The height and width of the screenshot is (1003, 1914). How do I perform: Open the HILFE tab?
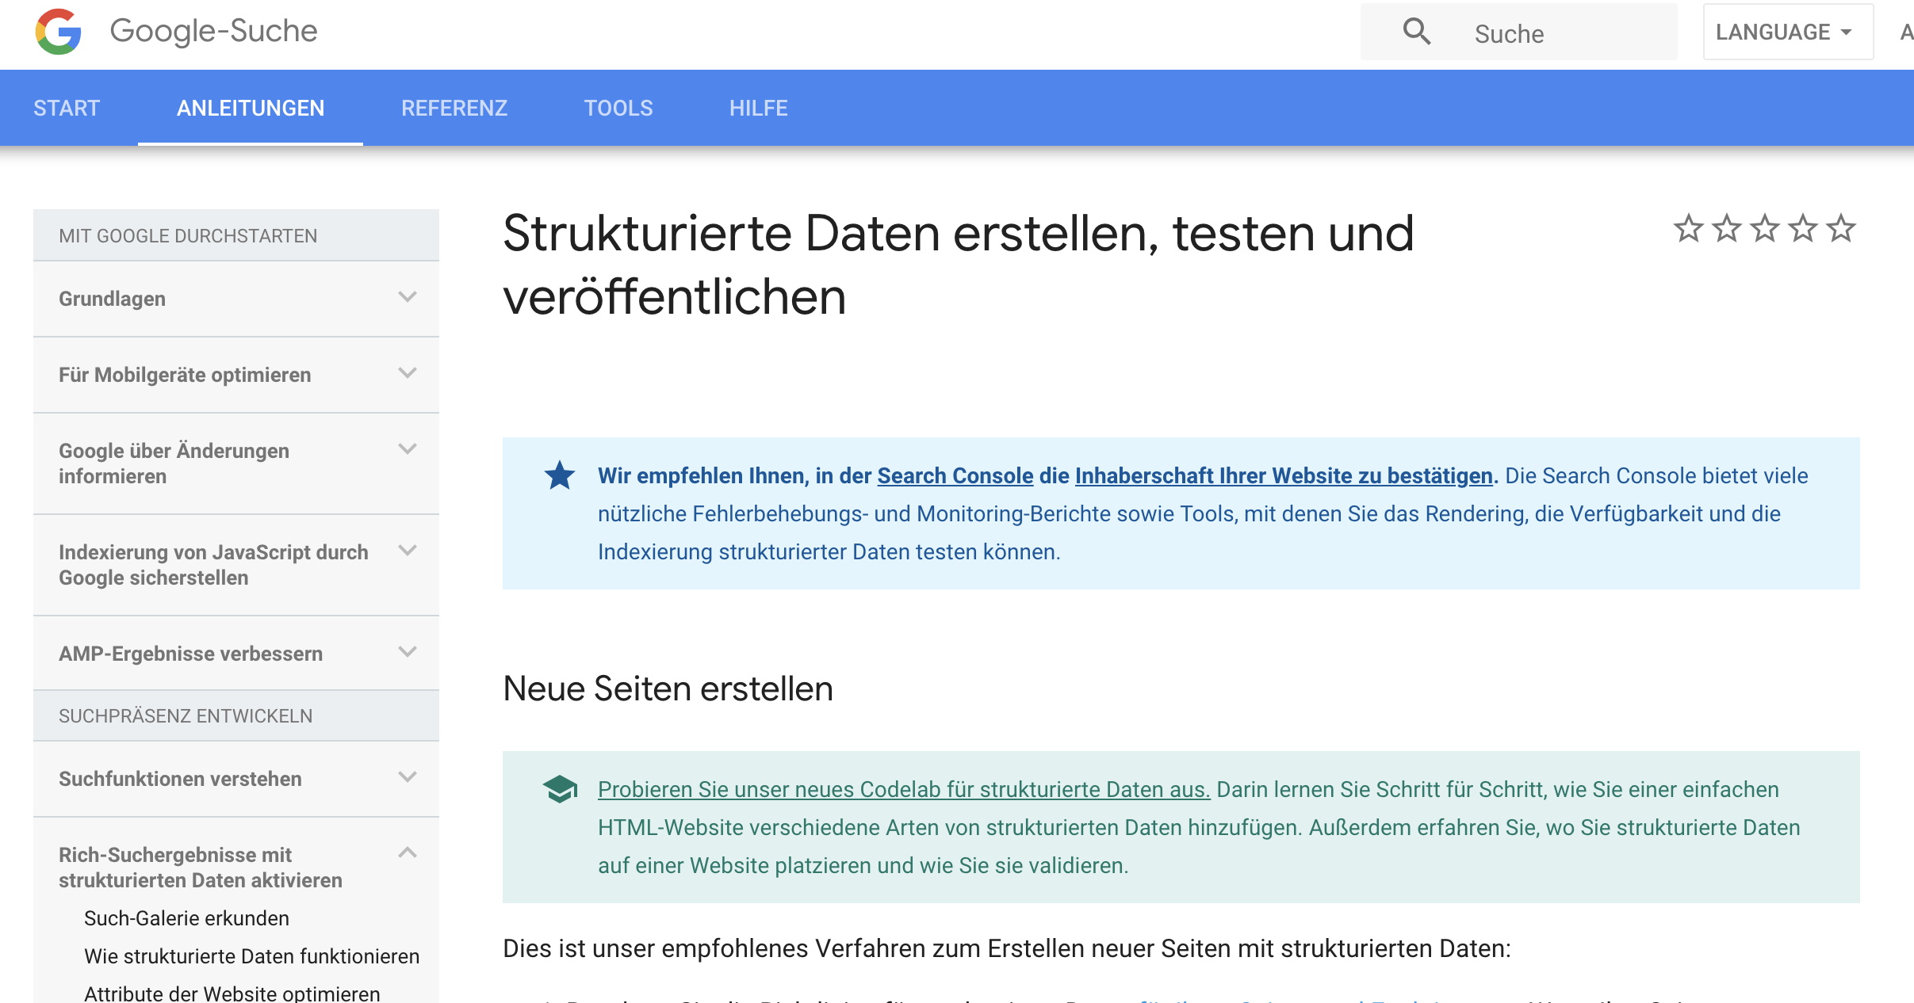tap(758, 108)
